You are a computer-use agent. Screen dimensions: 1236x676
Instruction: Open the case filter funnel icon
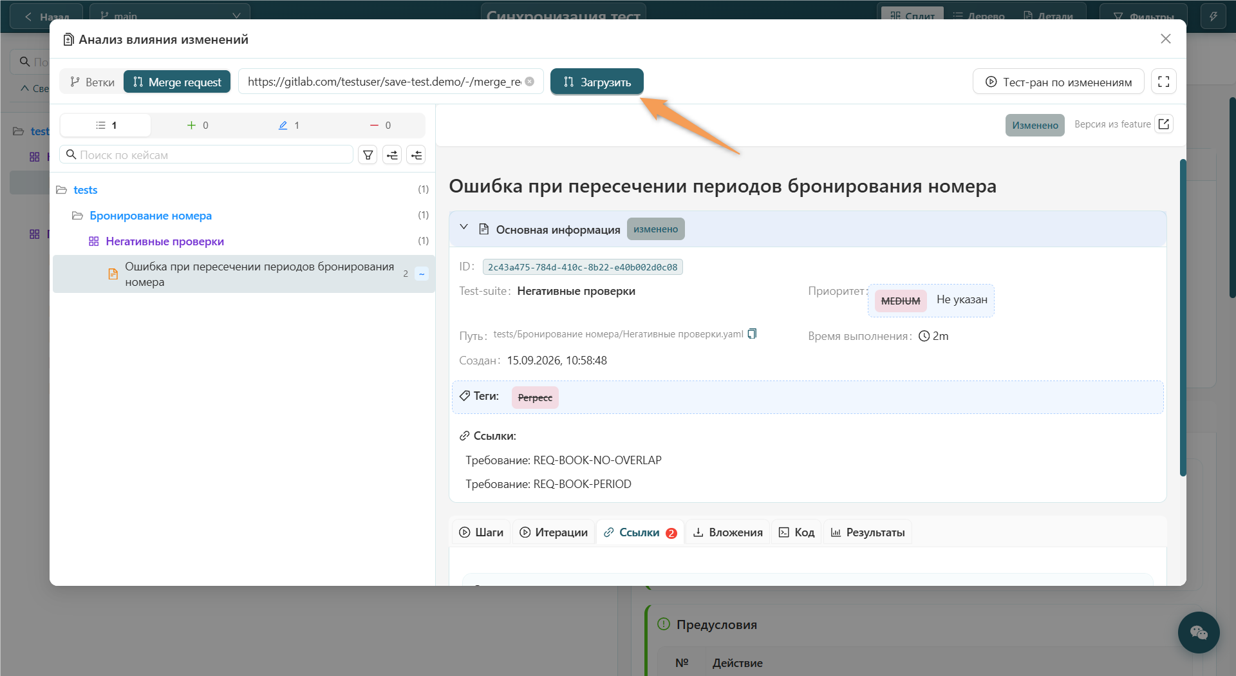368,155
